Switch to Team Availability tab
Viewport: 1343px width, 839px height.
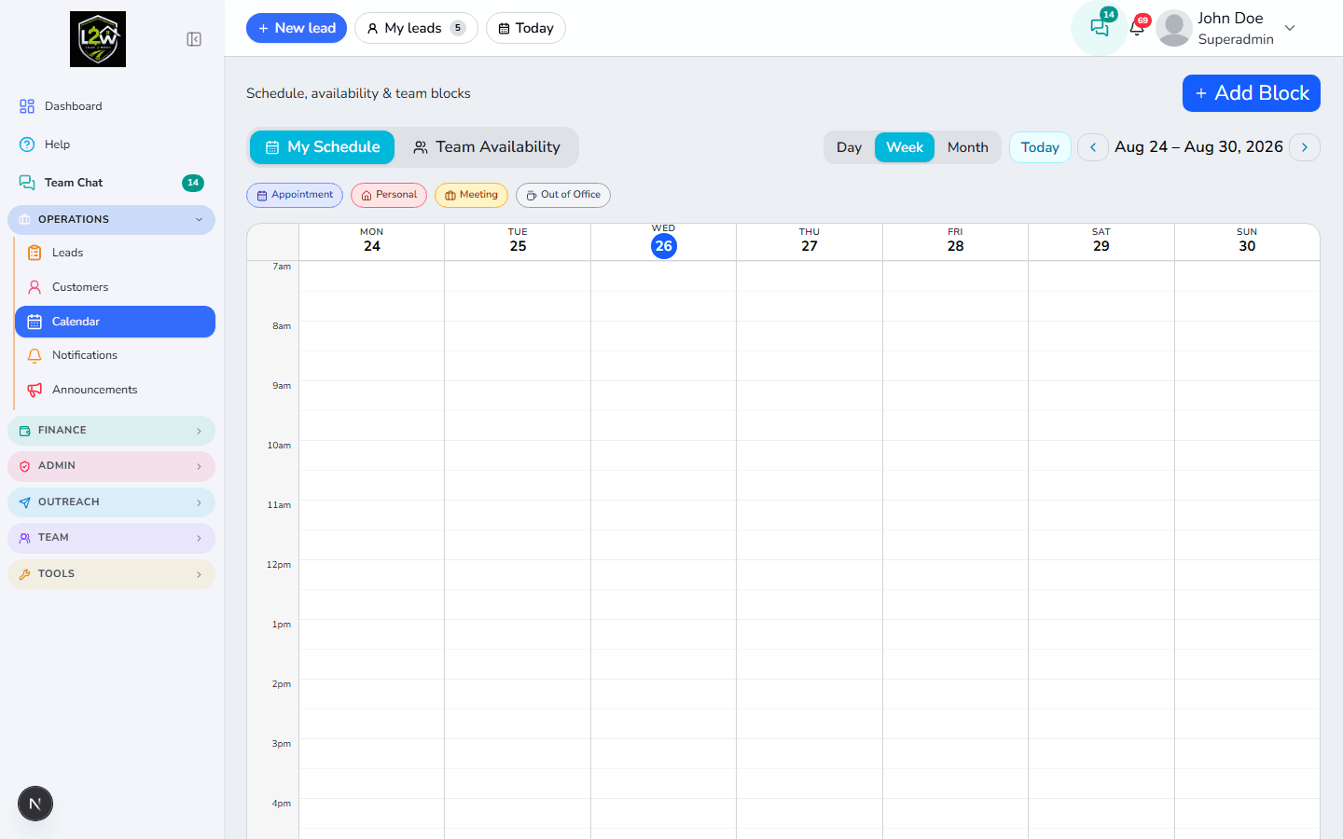click(487, 147)
